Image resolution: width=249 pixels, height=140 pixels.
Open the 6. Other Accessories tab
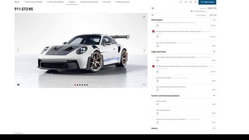pos(123,2)
